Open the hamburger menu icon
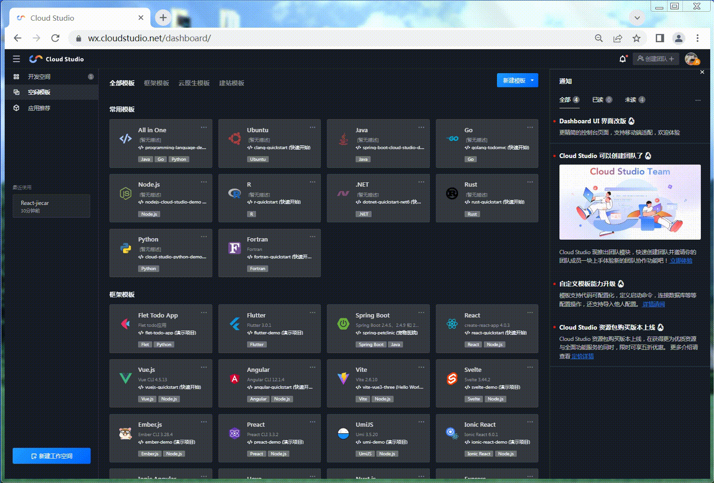The height and width of the screenshot is (483, 714). [16, 59]
